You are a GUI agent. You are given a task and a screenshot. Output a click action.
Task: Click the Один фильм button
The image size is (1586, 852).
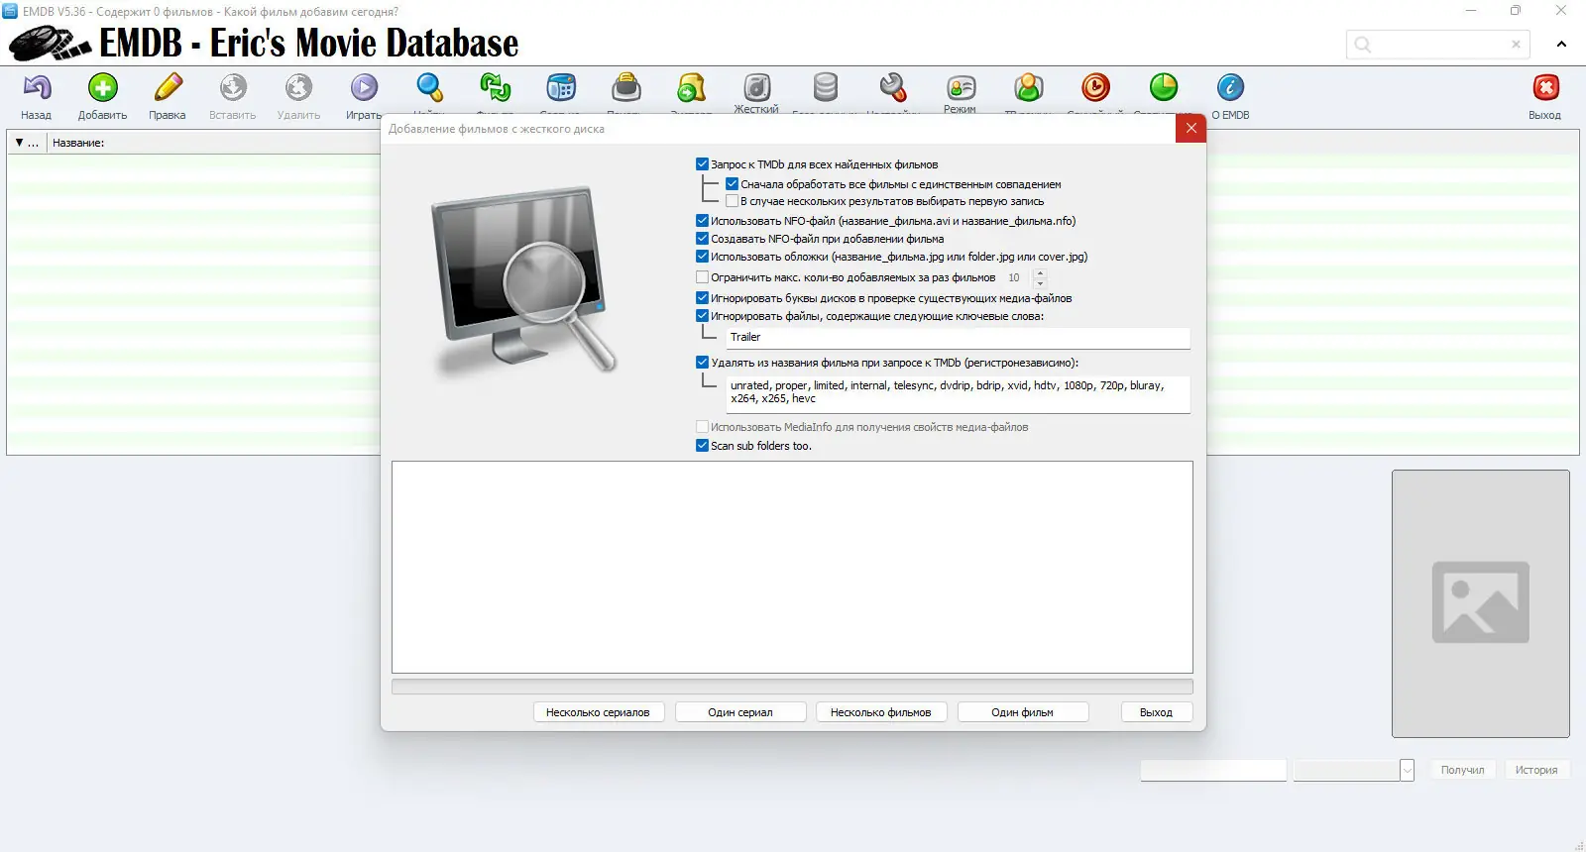click(1023, 712)
